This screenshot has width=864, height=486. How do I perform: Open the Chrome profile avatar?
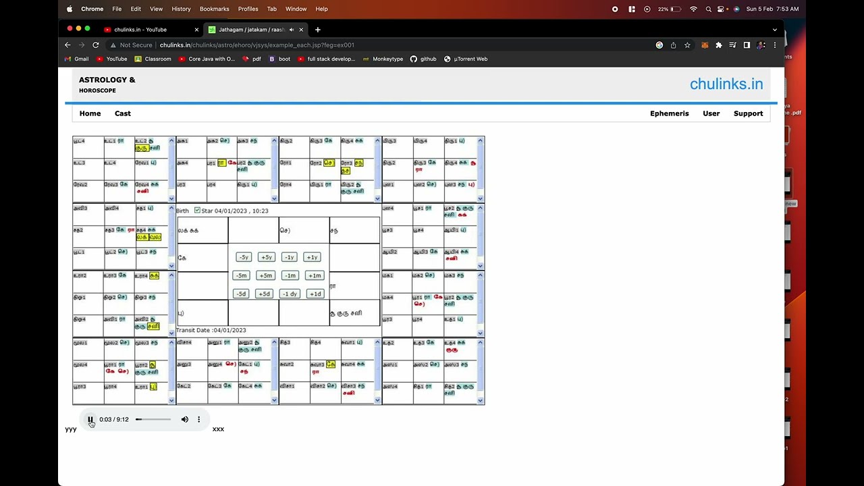pyautogui.click(x=761, y=45)
